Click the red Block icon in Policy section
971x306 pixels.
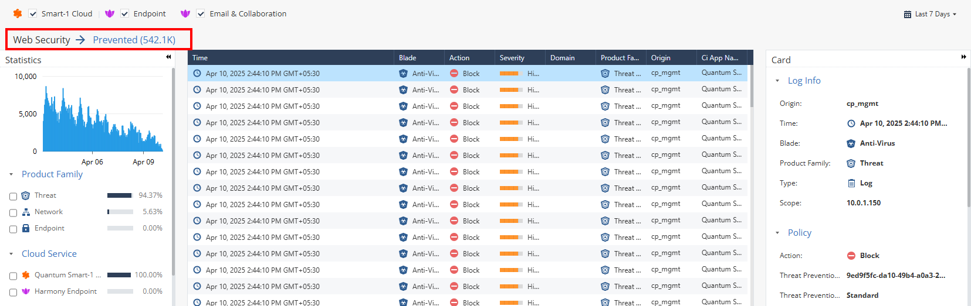click(851, 256)
